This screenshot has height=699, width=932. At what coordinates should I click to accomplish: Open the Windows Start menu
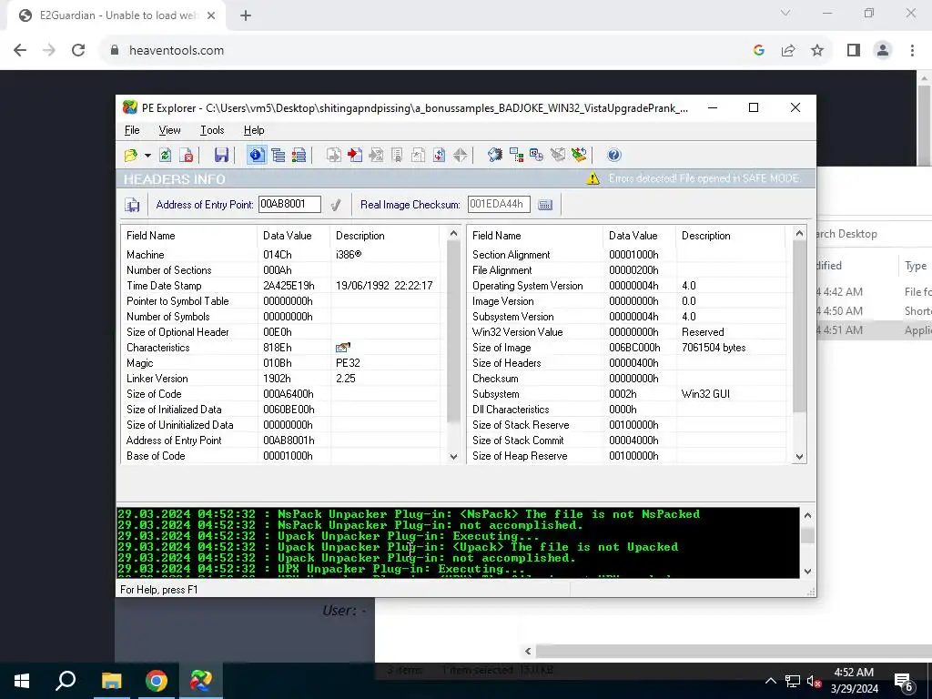22,681
